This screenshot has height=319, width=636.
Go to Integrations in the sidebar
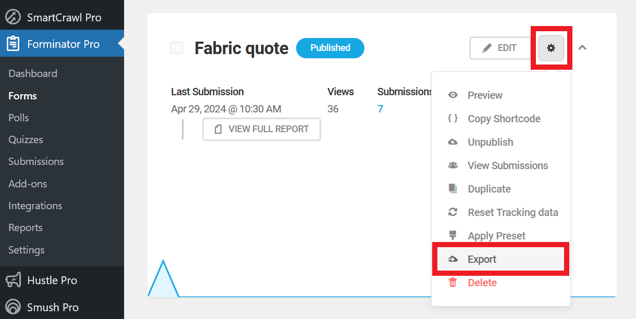pyautogui.click(x=35, y=206)
